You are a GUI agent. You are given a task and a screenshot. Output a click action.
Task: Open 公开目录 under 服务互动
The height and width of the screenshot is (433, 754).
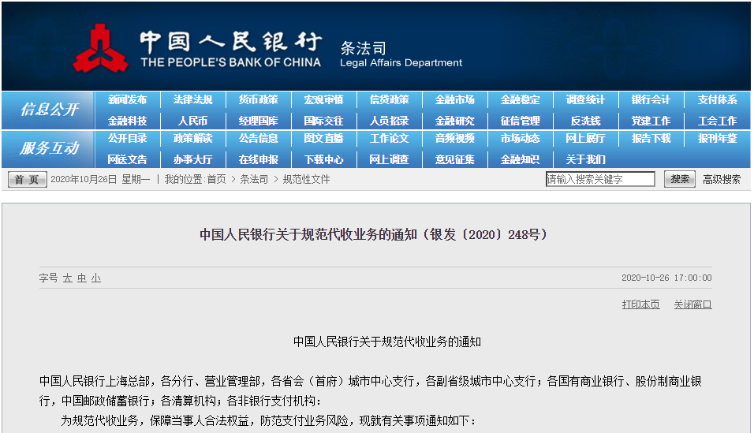pyautogui.click(x=127, y=138)
